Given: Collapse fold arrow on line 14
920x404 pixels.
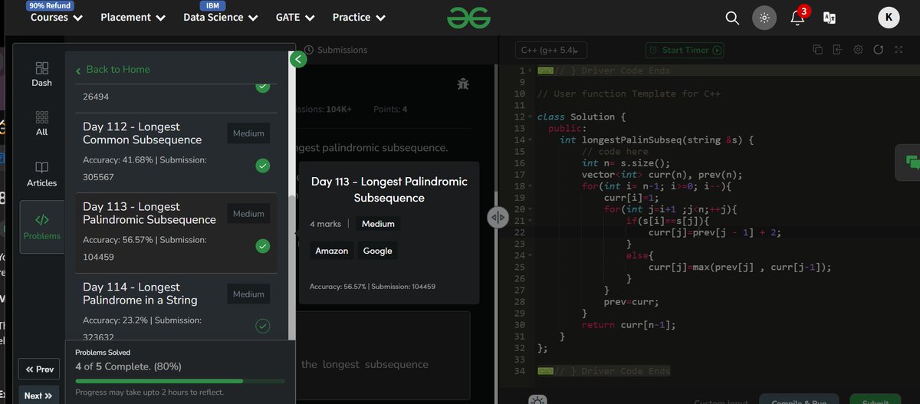Looking at the screenshot, I should point(531,140).
